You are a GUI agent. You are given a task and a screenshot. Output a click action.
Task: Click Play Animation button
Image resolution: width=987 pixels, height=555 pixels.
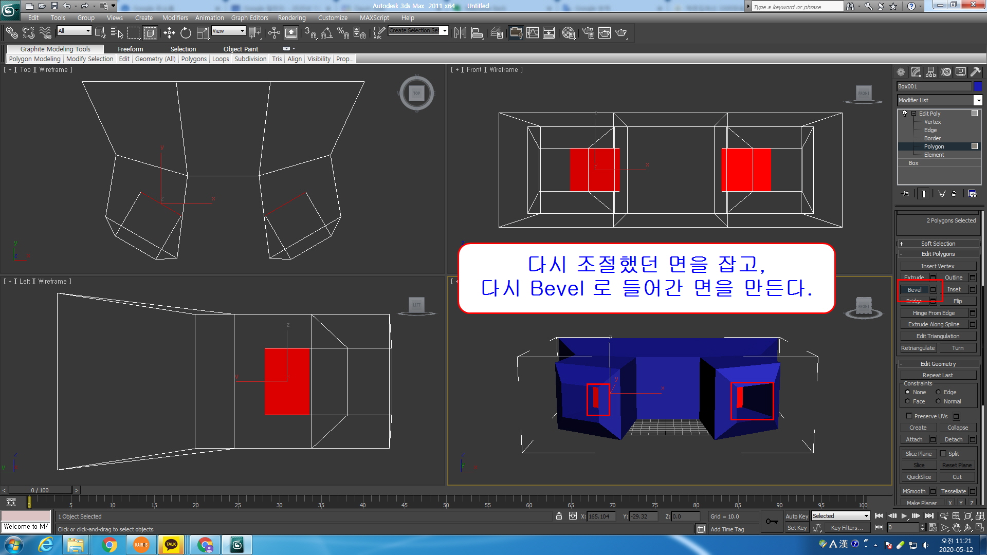point(904,516)
